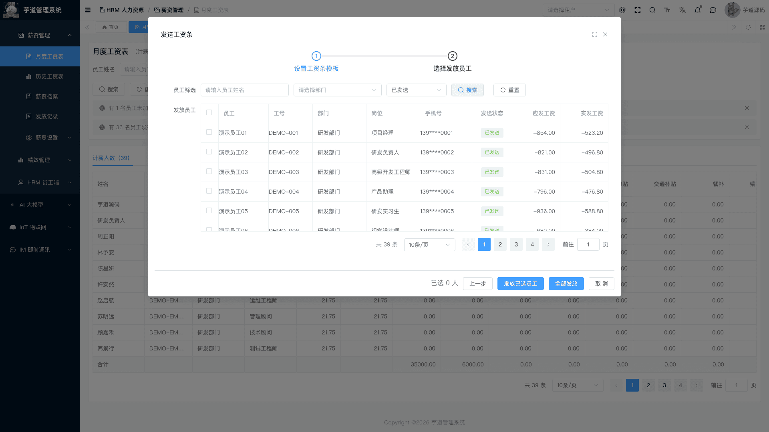Collapse the 薪资管理 sidebar menu

click(x=40, y=35)
